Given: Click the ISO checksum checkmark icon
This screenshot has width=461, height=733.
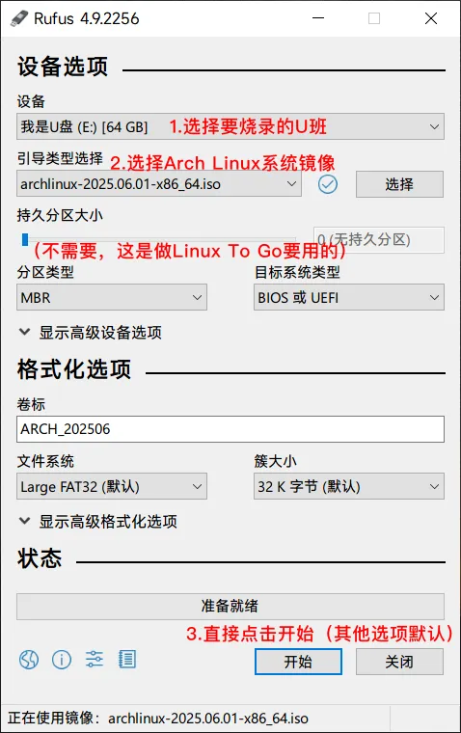Looking at the screenshot, I should pyautogui.click(x=328, y=184).
